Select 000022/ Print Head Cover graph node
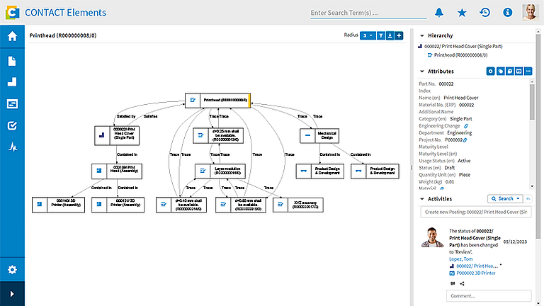544x306 pixels. [x=117, y=135]
